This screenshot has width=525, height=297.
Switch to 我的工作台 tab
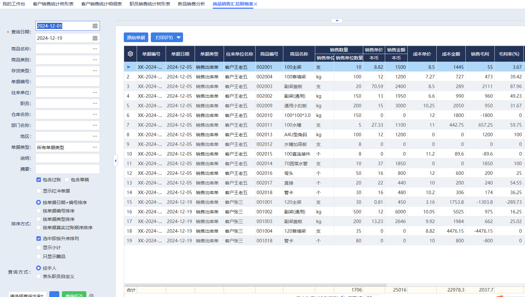[14, 4]
